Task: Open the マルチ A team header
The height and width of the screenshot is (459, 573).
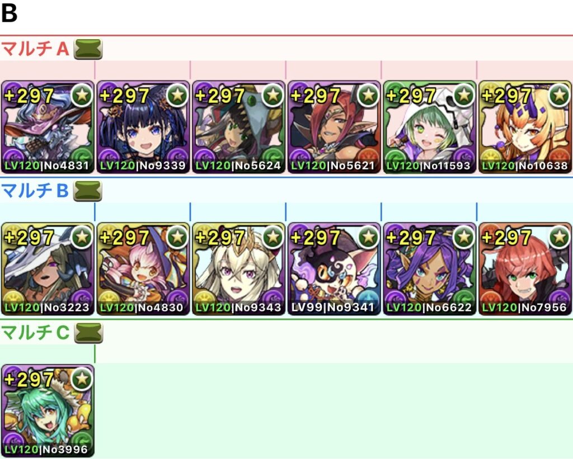Action: point(35,49)
